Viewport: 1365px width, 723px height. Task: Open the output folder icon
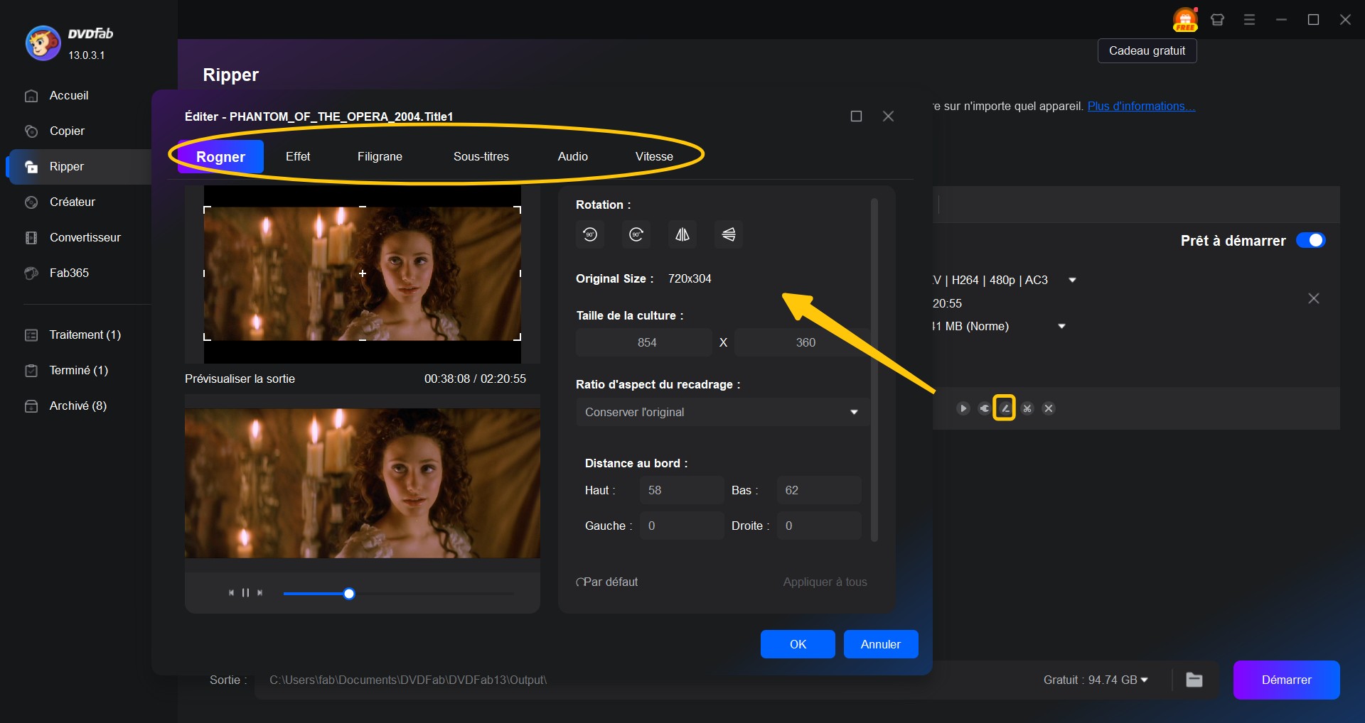[x=1194, y=680]
